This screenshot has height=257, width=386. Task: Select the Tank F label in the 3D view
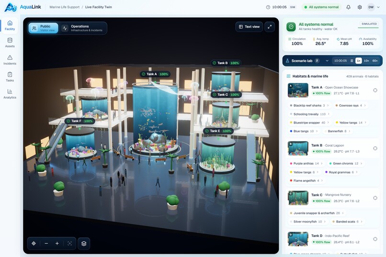tap(80, 121)
